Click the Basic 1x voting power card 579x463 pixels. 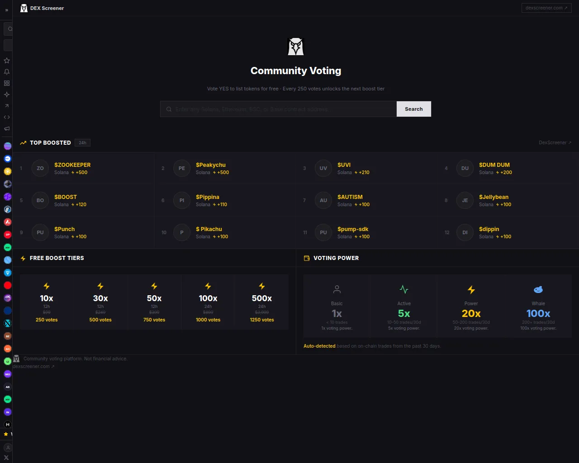pyautogui.click(x=337, y=306)
